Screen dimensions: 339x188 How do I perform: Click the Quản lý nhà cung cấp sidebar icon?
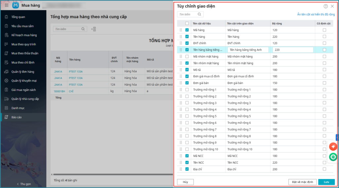6,99
